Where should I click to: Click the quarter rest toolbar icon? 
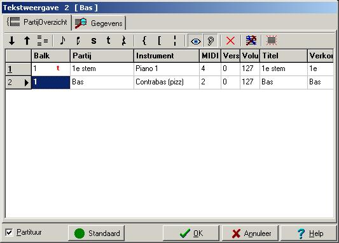click(124, 41)
